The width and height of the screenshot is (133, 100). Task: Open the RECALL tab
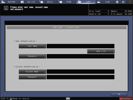click(x=48, y=2)
